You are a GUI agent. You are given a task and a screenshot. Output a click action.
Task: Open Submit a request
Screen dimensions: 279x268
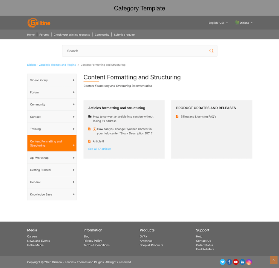tap(125, 35)
